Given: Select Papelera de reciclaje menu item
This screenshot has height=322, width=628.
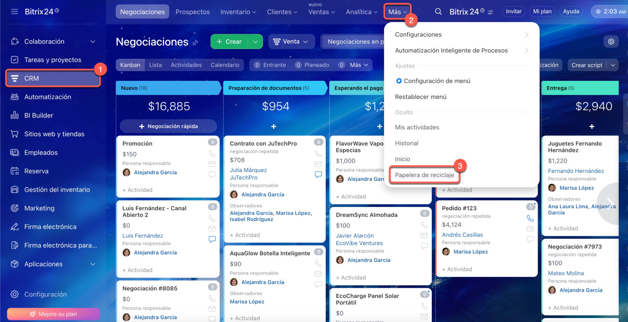Looking at the screenshot, I should tap(424, 175).
